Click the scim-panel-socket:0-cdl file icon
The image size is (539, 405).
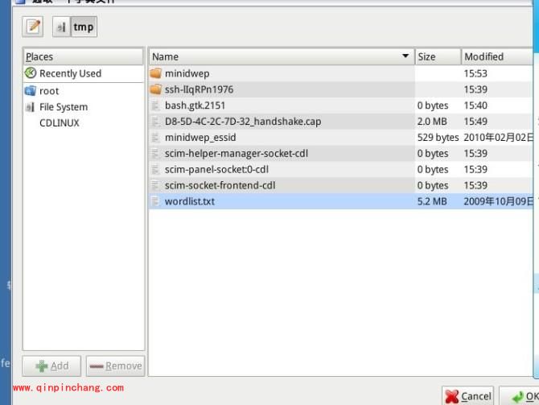coord(156,169)
